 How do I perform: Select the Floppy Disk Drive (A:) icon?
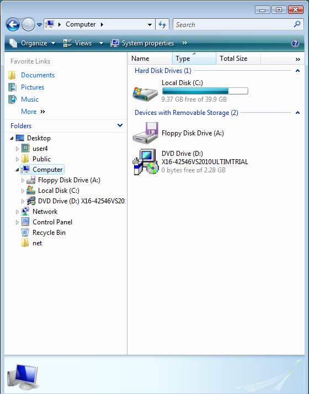(146, 133)
